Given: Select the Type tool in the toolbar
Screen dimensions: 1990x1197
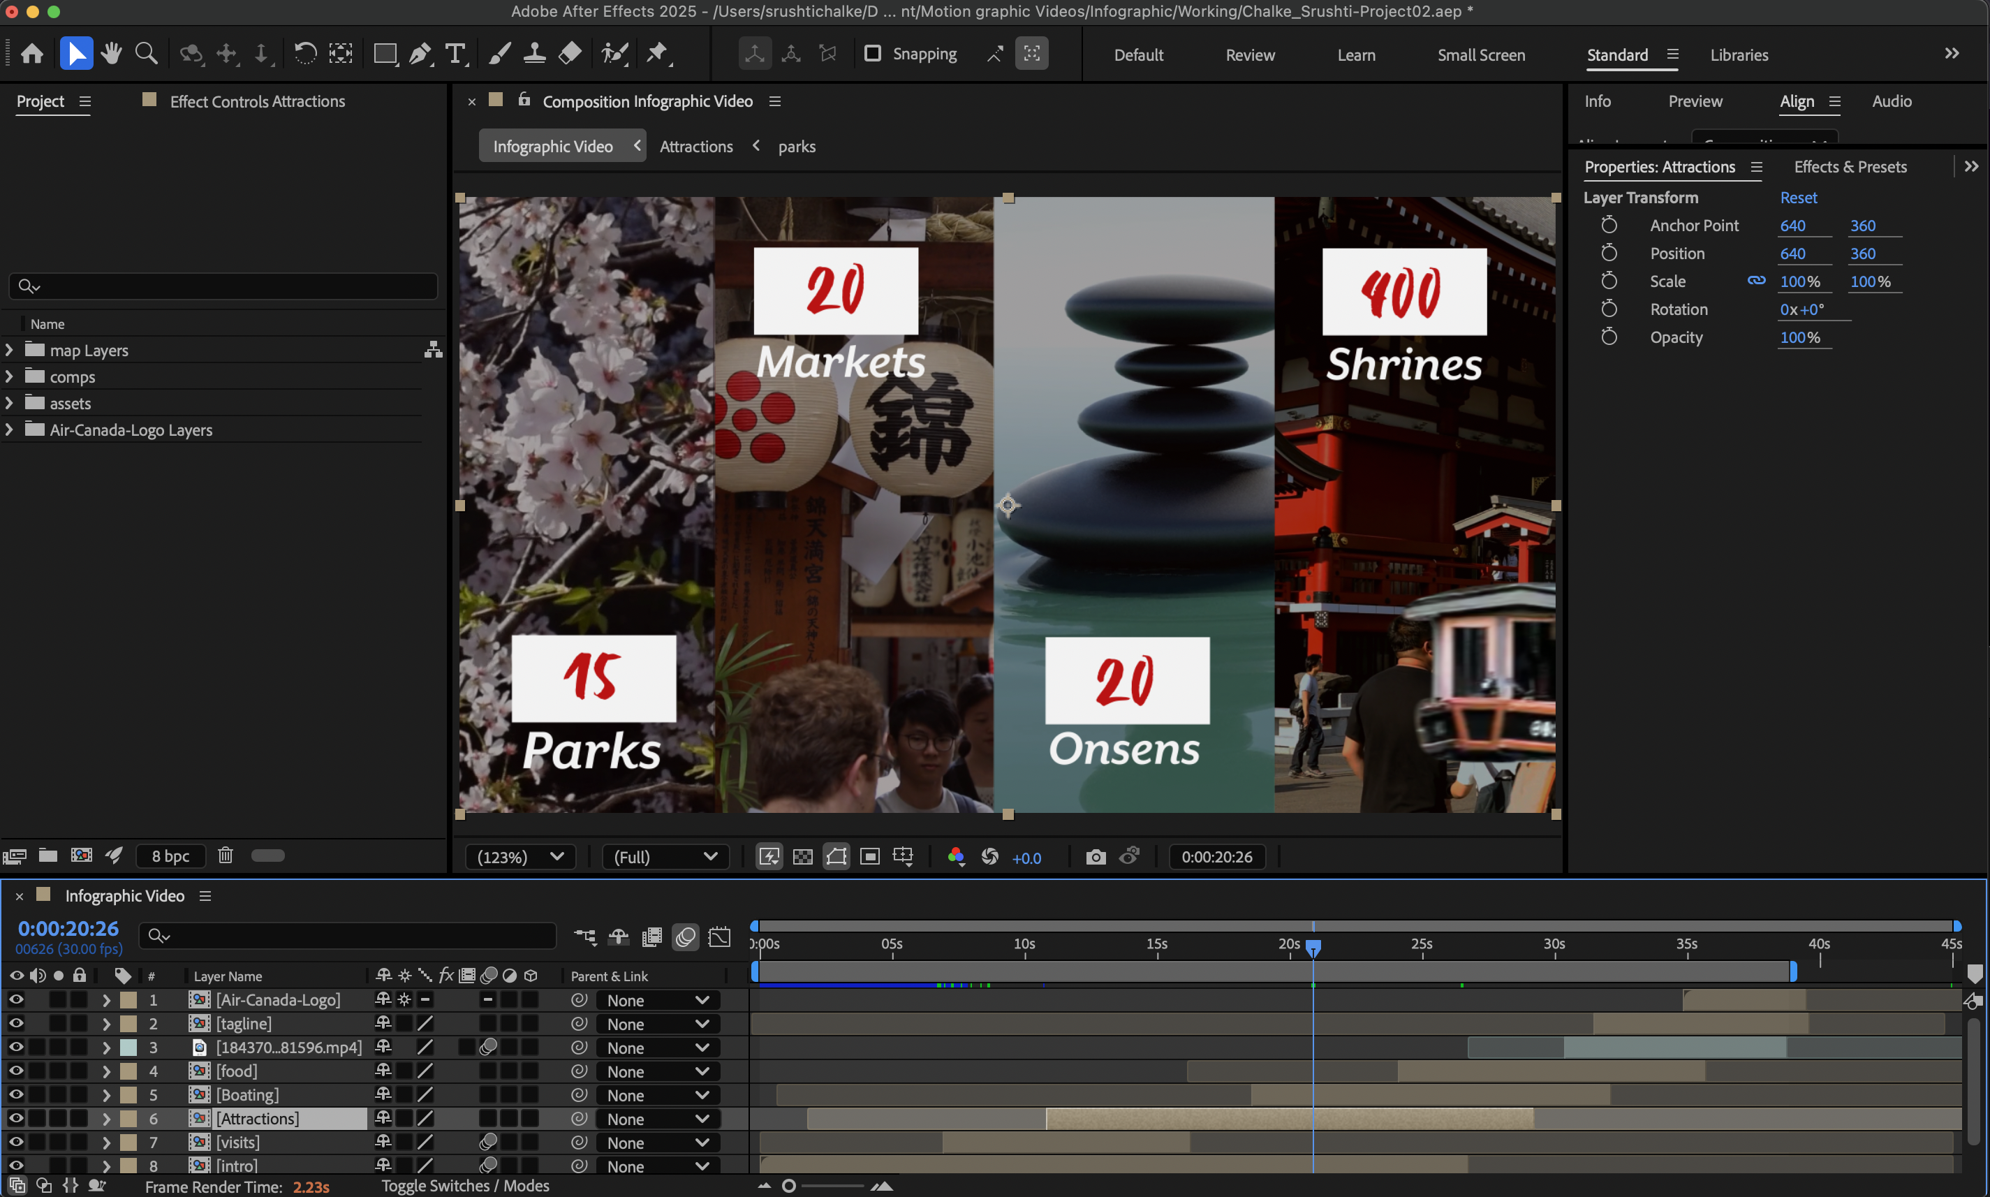Looking at the screenshot, I should (x=455, y=53).
